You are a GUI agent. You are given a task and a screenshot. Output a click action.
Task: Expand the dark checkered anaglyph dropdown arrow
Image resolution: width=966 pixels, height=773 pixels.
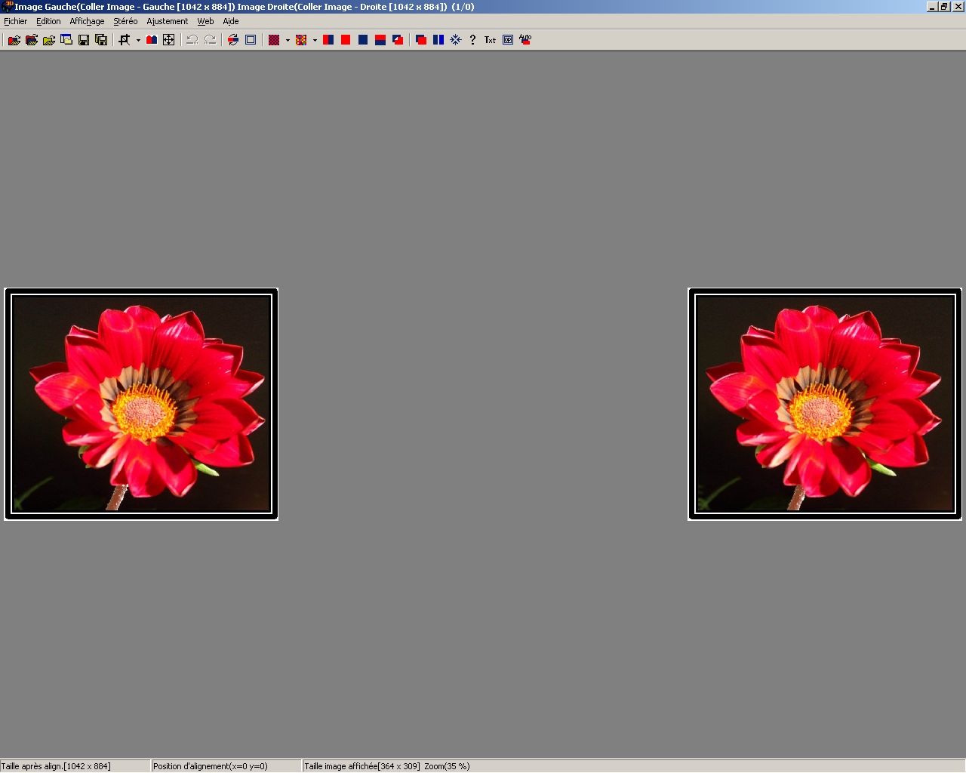tap(288, 41)
